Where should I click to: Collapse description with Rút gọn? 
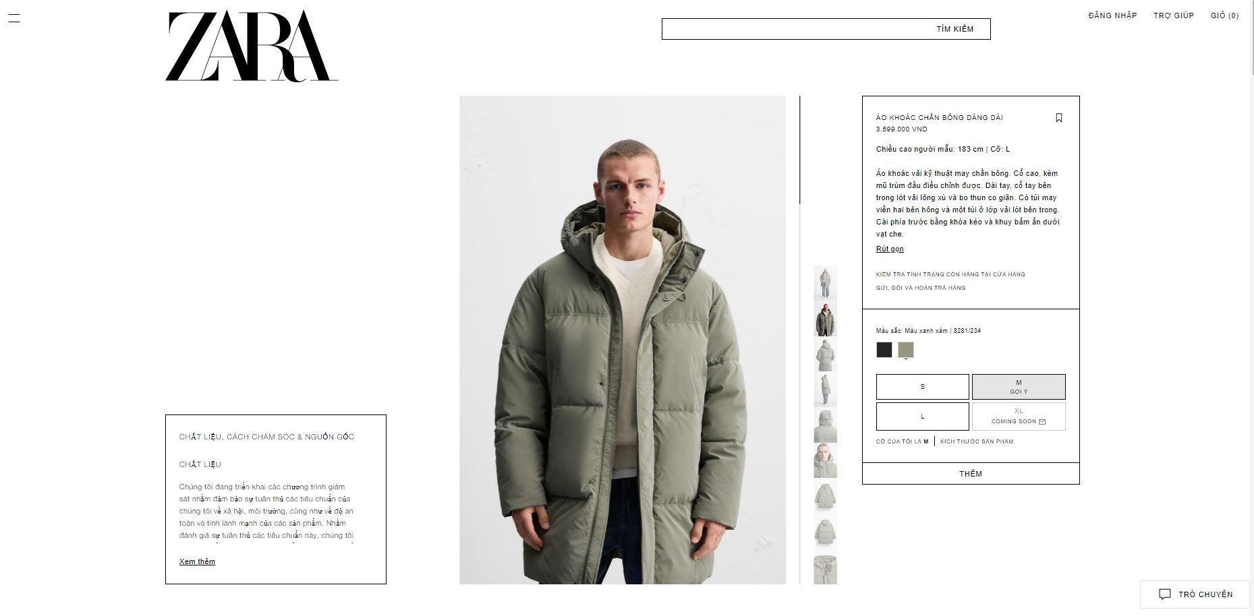[x=890, y=249]
